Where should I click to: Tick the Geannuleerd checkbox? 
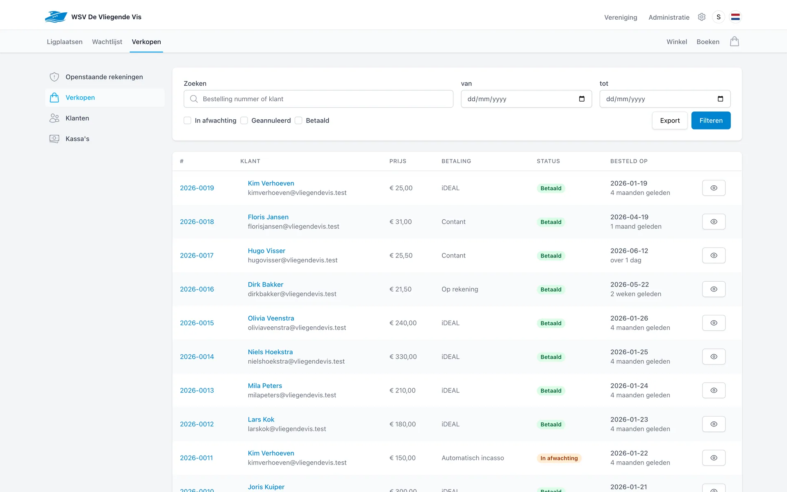(x=244, y=121)
